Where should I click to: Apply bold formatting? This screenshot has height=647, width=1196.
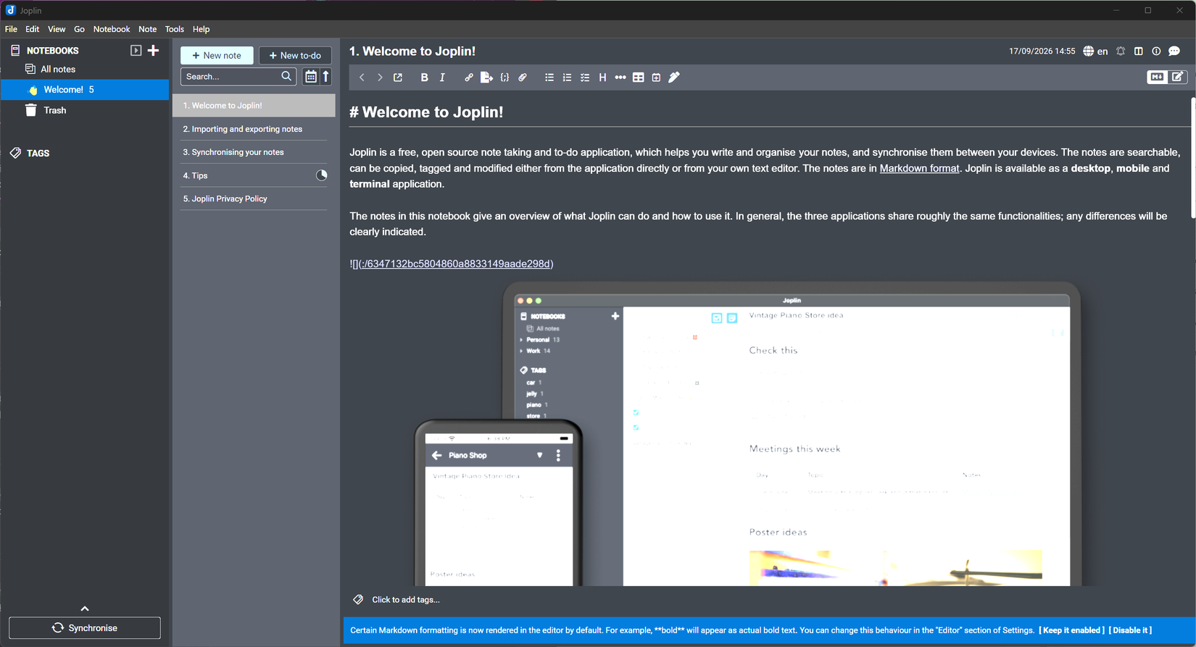tap(424, 78)
